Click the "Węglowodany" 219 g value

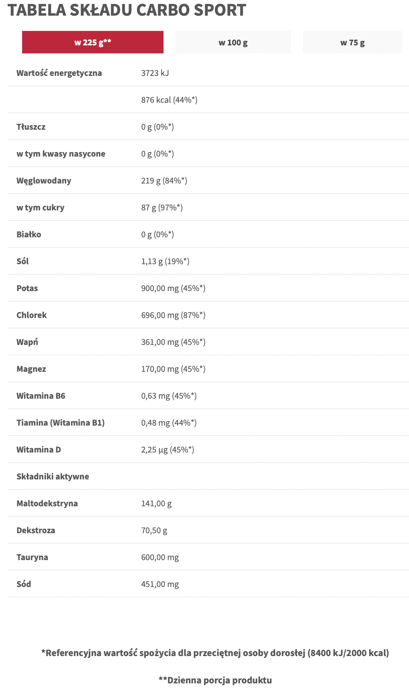pyautogui.click(x=164, y=181)
